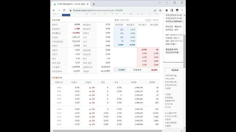Open recent stock DSC인베스트
Image resolution: width=236 pixels, height=132 pixels.
[171, 82]
